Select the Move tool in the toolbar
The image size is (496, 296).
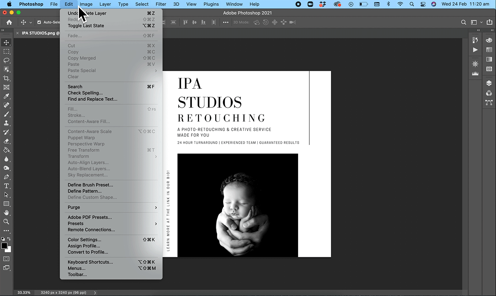tap(6, 43)
